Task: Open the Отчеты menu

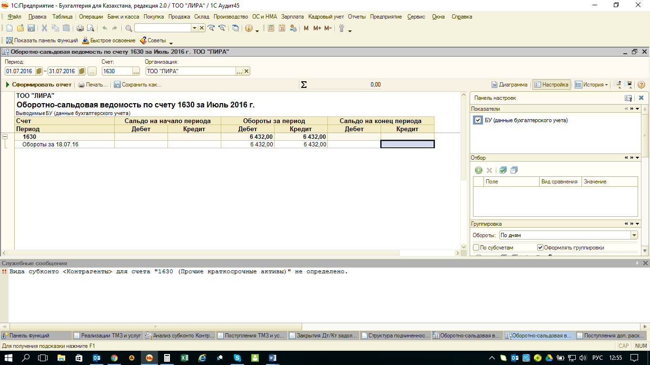Action: point(356,17)
